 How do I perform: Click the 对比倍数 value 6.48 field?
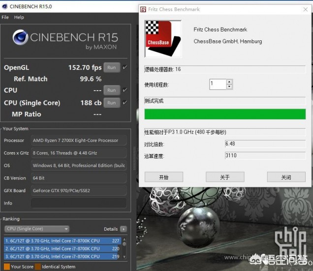click(x=265, y=144)
